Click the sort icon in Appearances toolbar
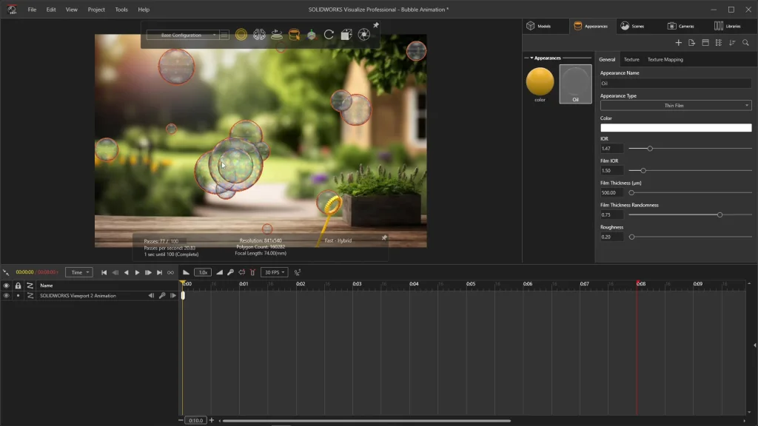The height and width of the screenshot is (426, 758). coord(732,43)
